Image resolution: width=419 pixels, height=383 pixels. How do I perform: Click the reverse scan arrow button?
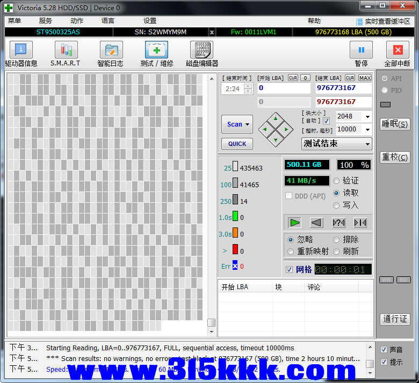click(x=316, y=222)
